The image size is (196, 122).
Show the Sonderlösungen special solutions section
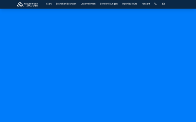109,4
